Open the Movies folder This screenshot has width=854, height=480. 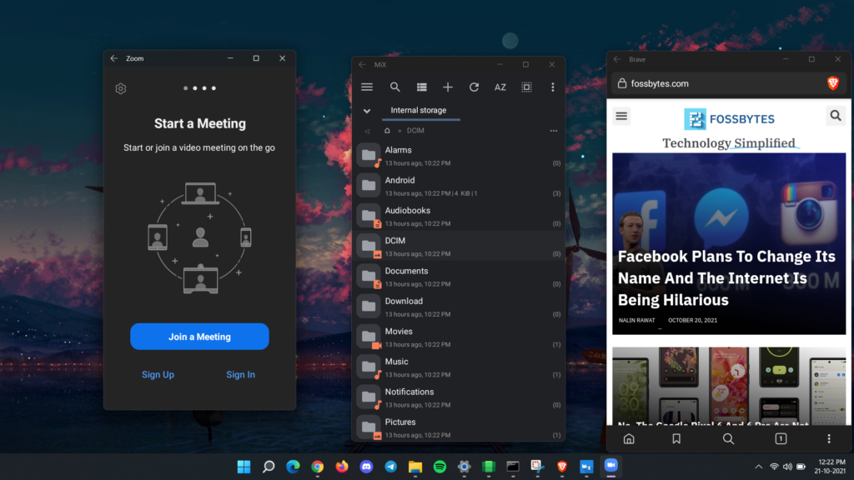[x=460, y=337]
